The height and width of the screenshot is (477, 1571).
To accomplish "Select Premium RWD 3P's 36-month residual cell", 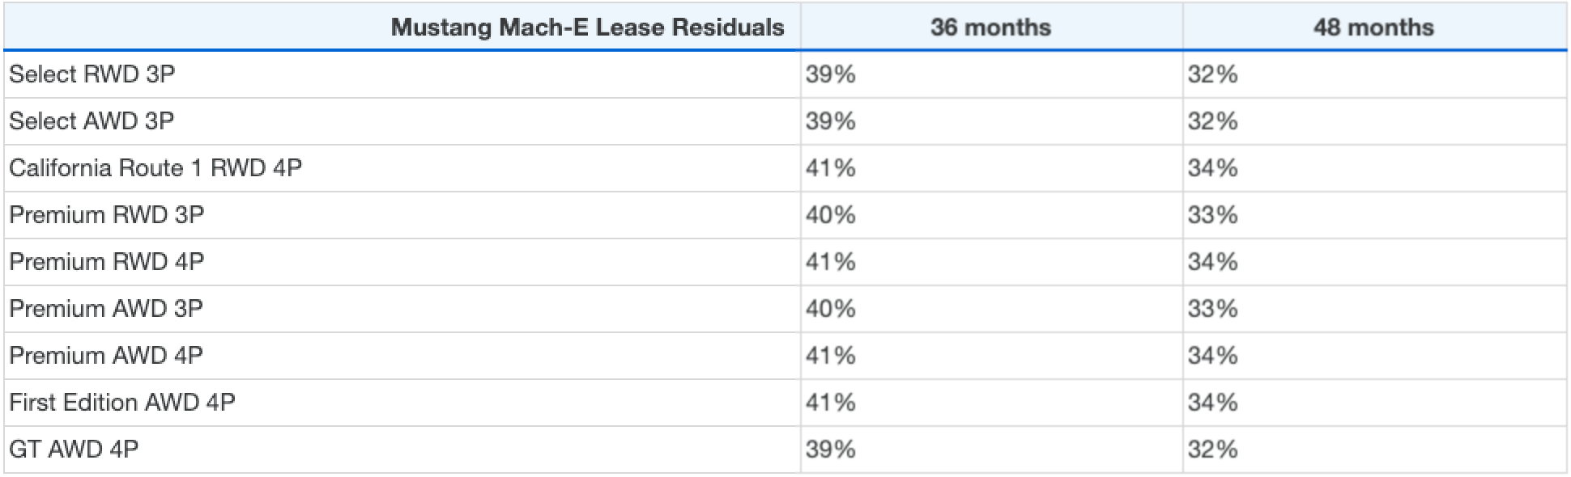I will 830,215.
